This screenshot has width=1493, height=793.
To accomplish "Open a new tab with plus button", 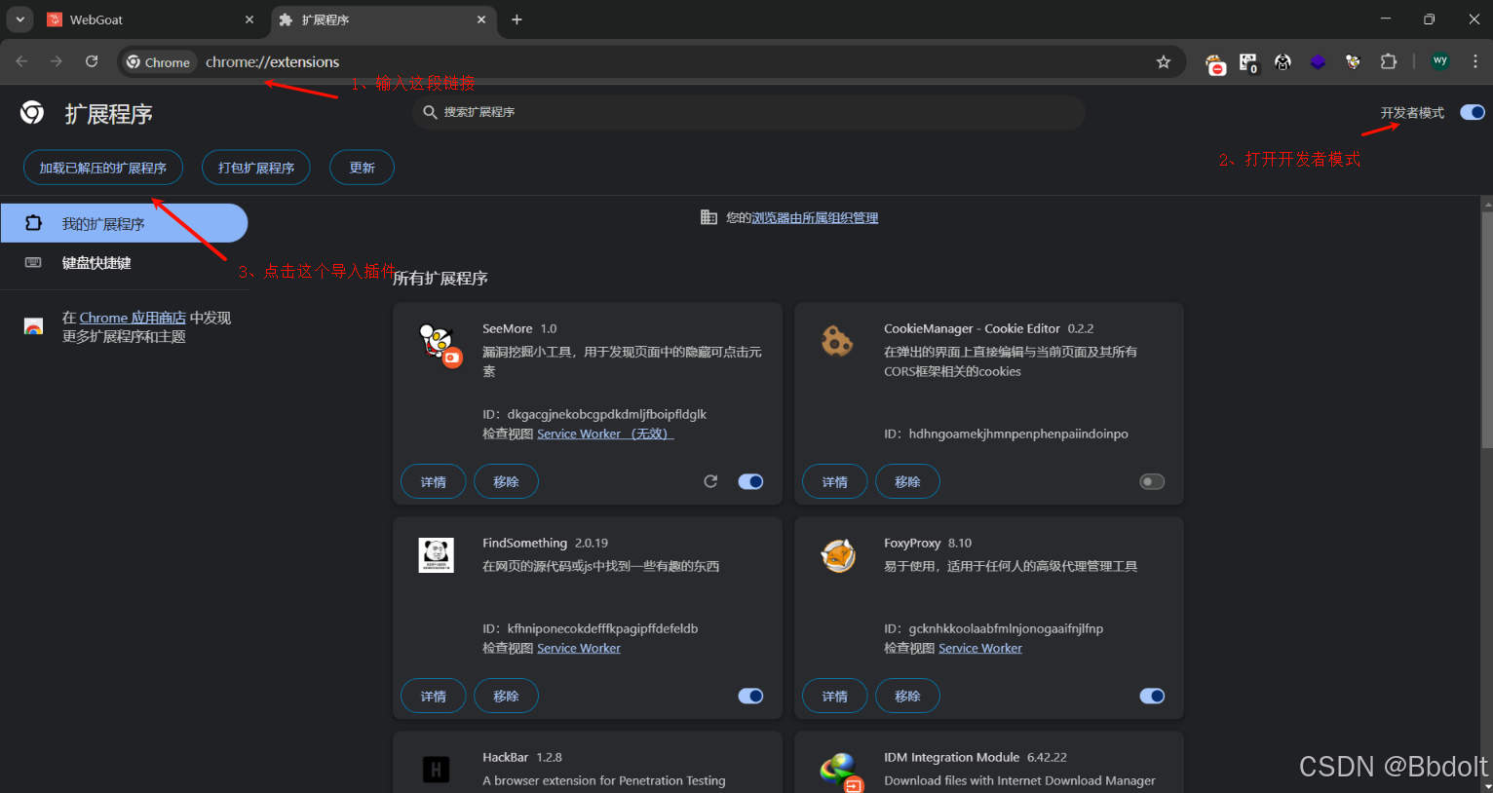I will tap(517, 19).
